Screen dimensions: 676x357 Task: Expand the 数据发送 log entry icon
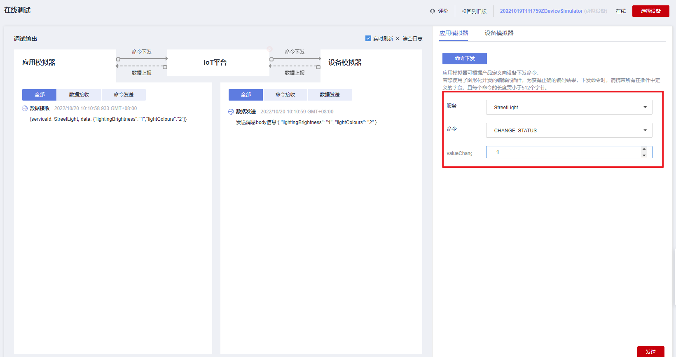[x=231, y=112]
